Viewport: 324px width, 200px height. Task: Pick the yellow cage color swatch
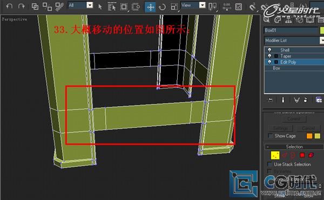click(318, 136)
